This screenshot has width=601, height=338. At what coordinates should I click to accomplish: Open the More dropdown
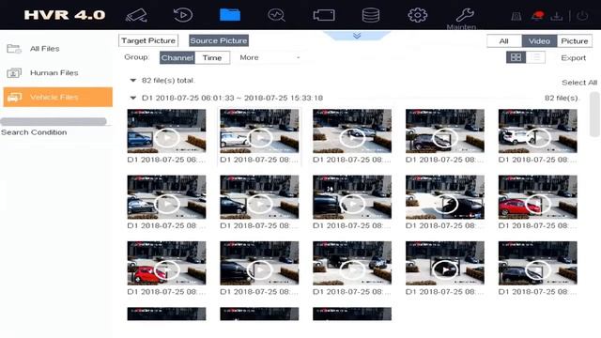pos(270,57)
